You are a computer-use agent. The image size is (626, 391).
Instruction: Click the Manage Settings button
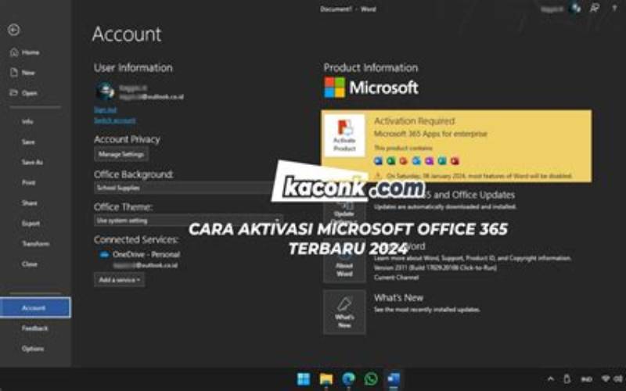(x=121, y=154)
